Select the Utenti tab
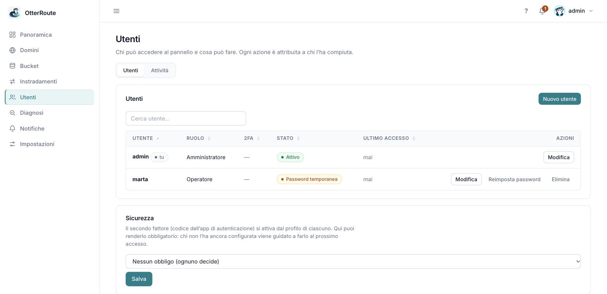The height and width of the screenshot is (294, 607). tap(130, 70)
